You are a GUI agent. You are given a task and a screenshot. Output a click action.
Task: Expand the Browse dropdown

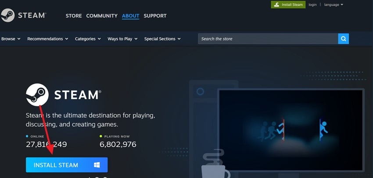(11, 39)
